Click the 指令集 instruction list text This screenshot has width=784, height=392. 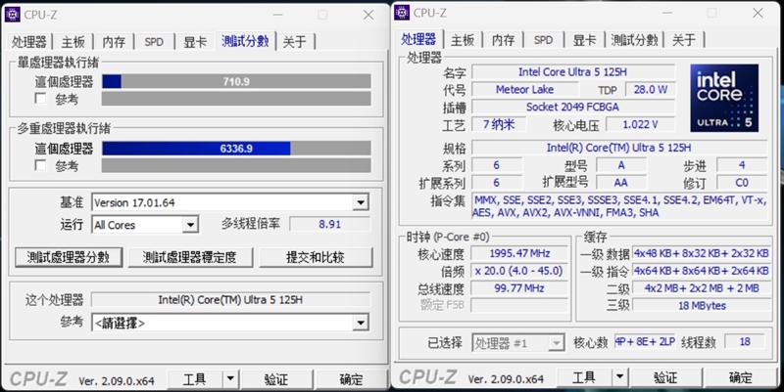[x=619, y=206]
